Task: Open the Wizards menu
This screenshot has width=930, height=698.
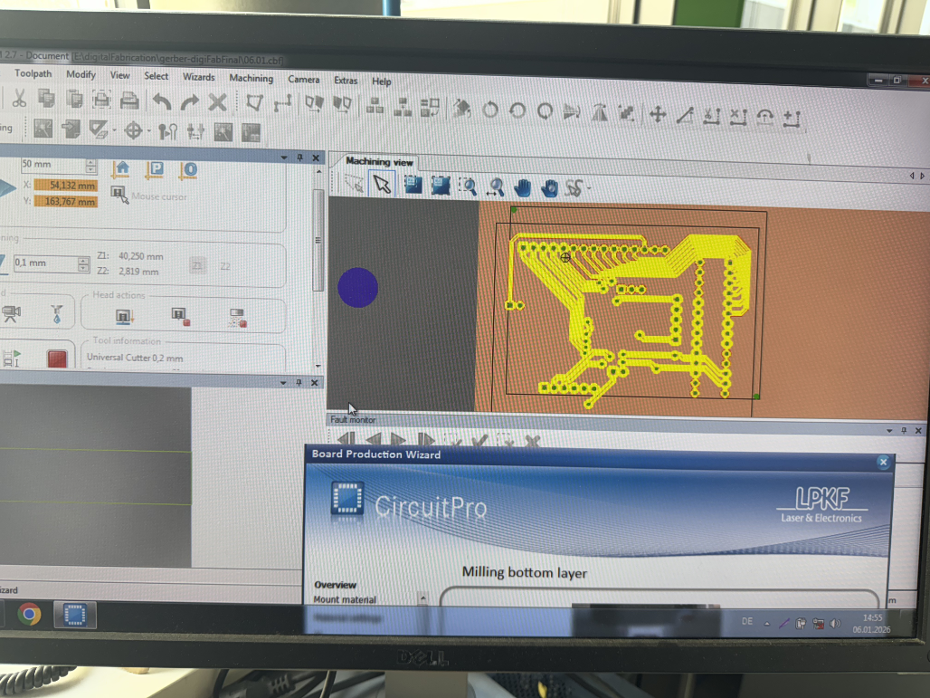Action: click(198, 78)
